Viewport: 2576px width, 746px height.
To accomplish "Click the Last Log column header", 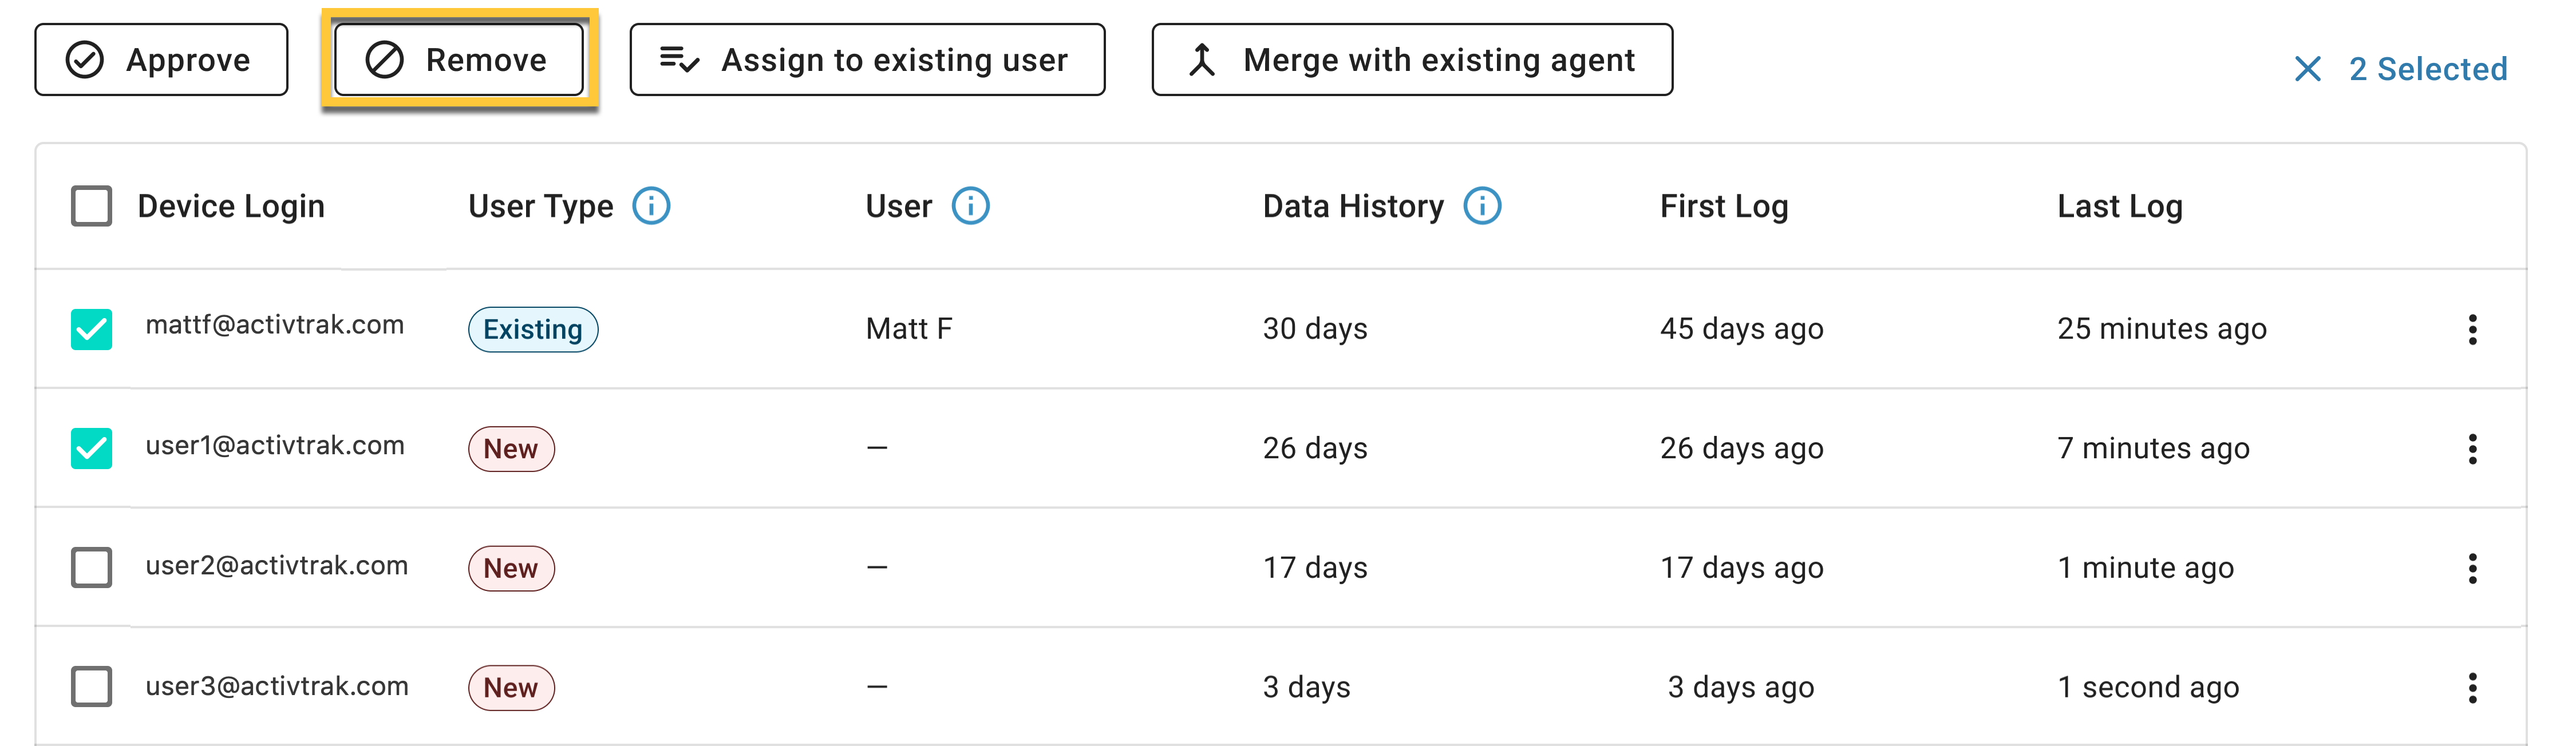I will pyautogui.click(x=2120, y=206).
